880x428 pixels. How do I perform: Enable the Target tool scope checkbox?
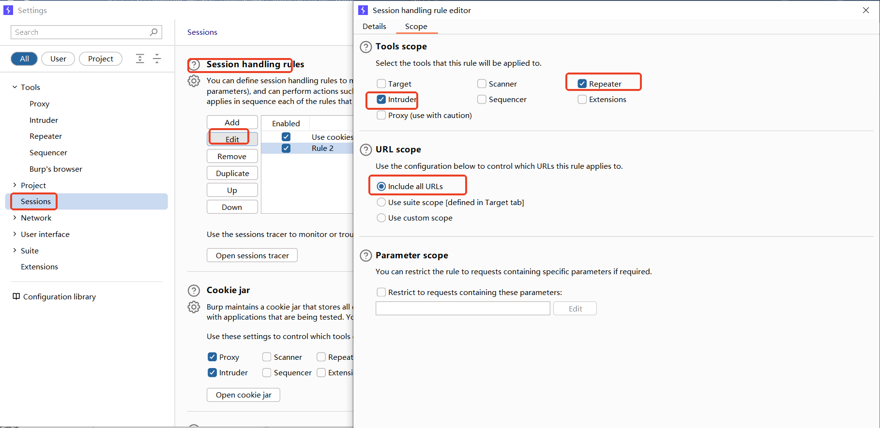tap(381, 84)
